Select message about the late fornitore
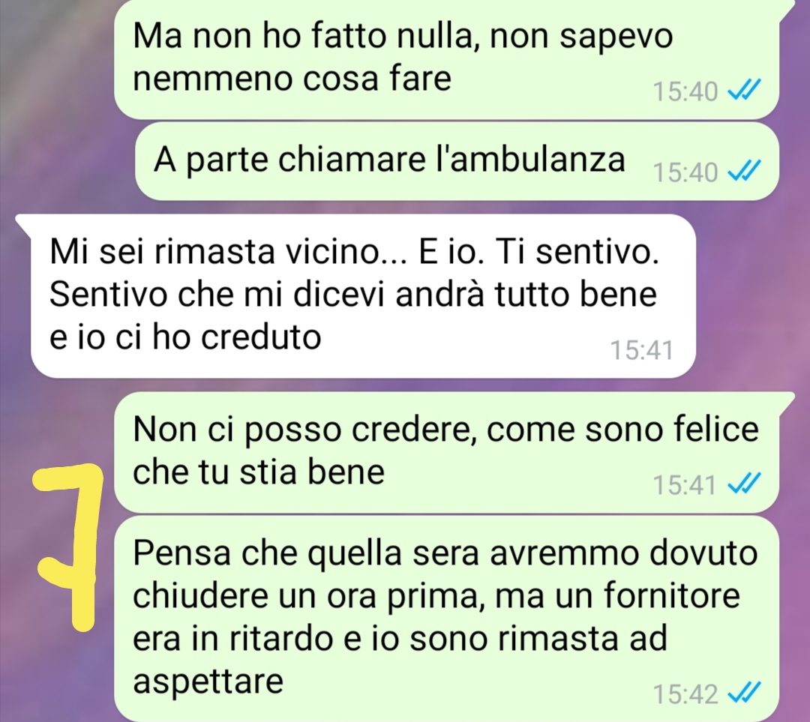The width and height of the screenshot is (810, 722). coord(446,619)
